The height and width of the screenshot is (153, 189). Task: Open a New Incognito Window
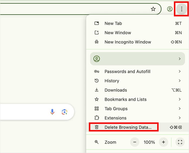[x=137, y=42]
